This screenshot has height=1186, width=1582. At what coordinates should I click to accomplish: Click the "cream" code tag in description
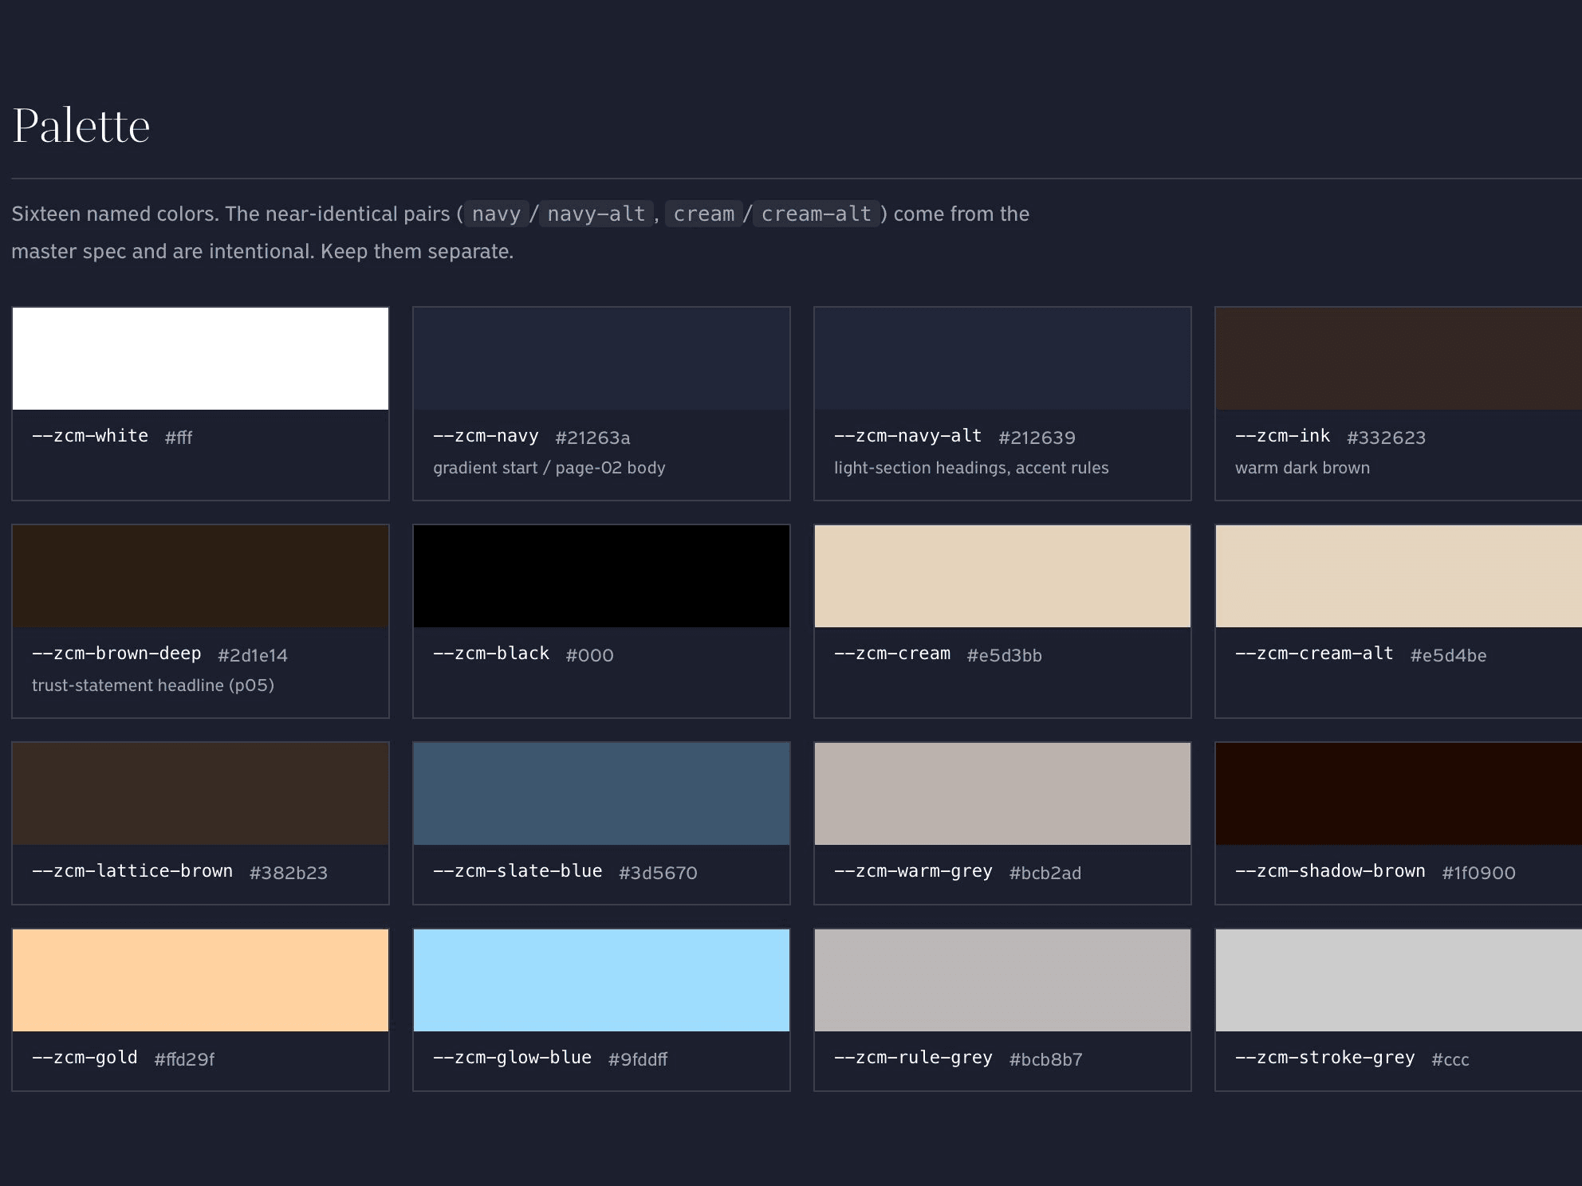point(704,214)
